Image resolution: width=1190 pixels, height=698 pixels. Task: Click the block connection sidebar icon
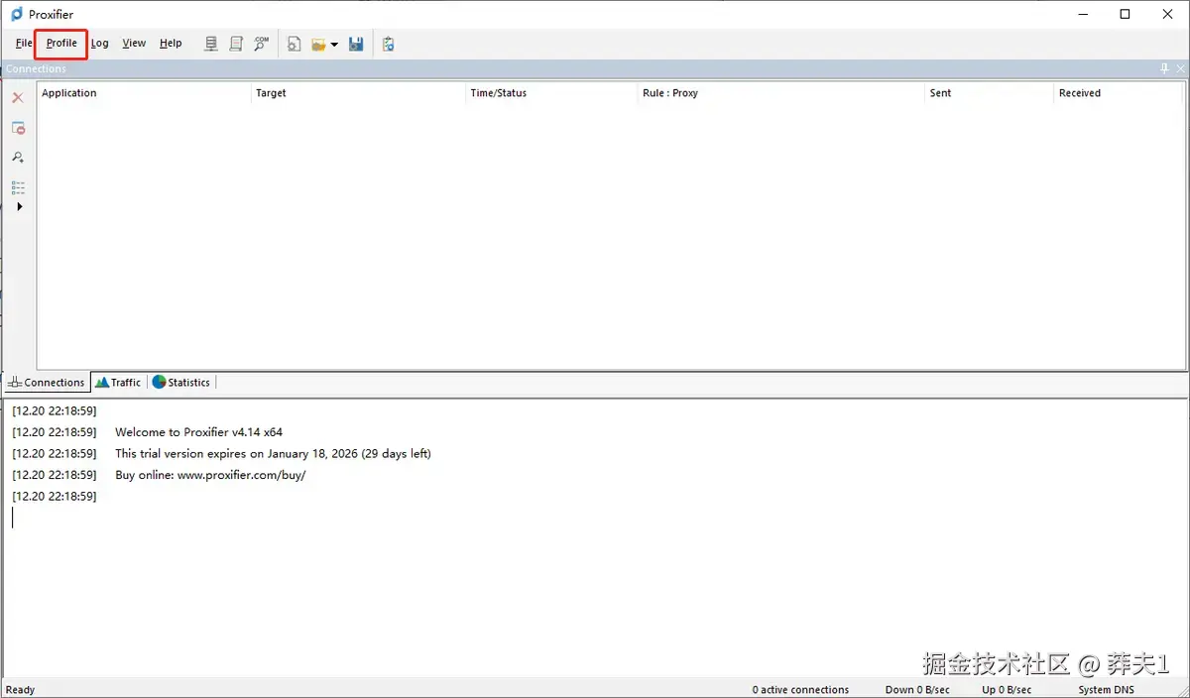pyautogui.click(x=18, y=128)
